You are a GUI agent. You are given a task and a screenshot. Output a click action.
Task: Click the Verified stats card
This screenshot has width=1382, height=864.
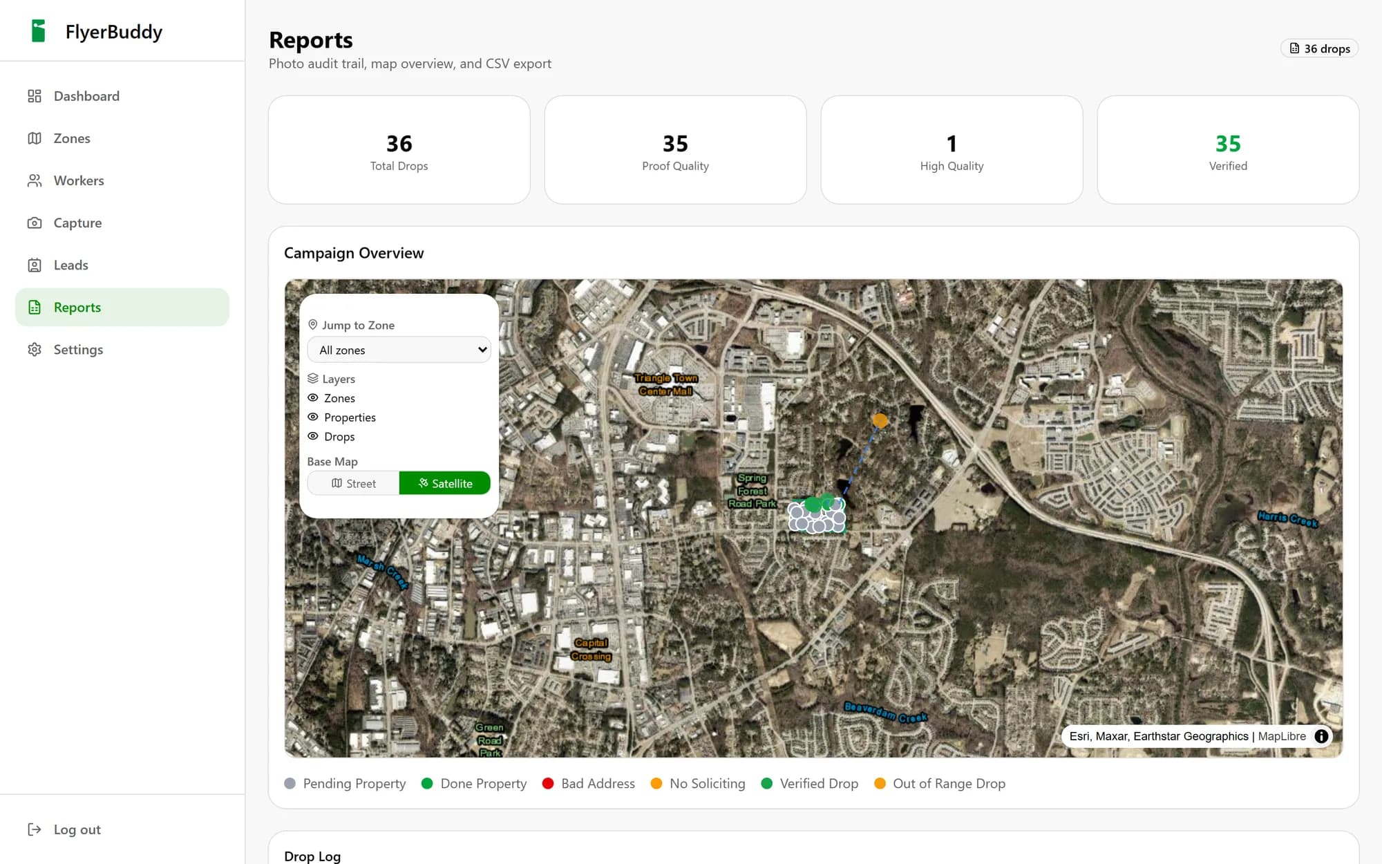click(1228, 149)
